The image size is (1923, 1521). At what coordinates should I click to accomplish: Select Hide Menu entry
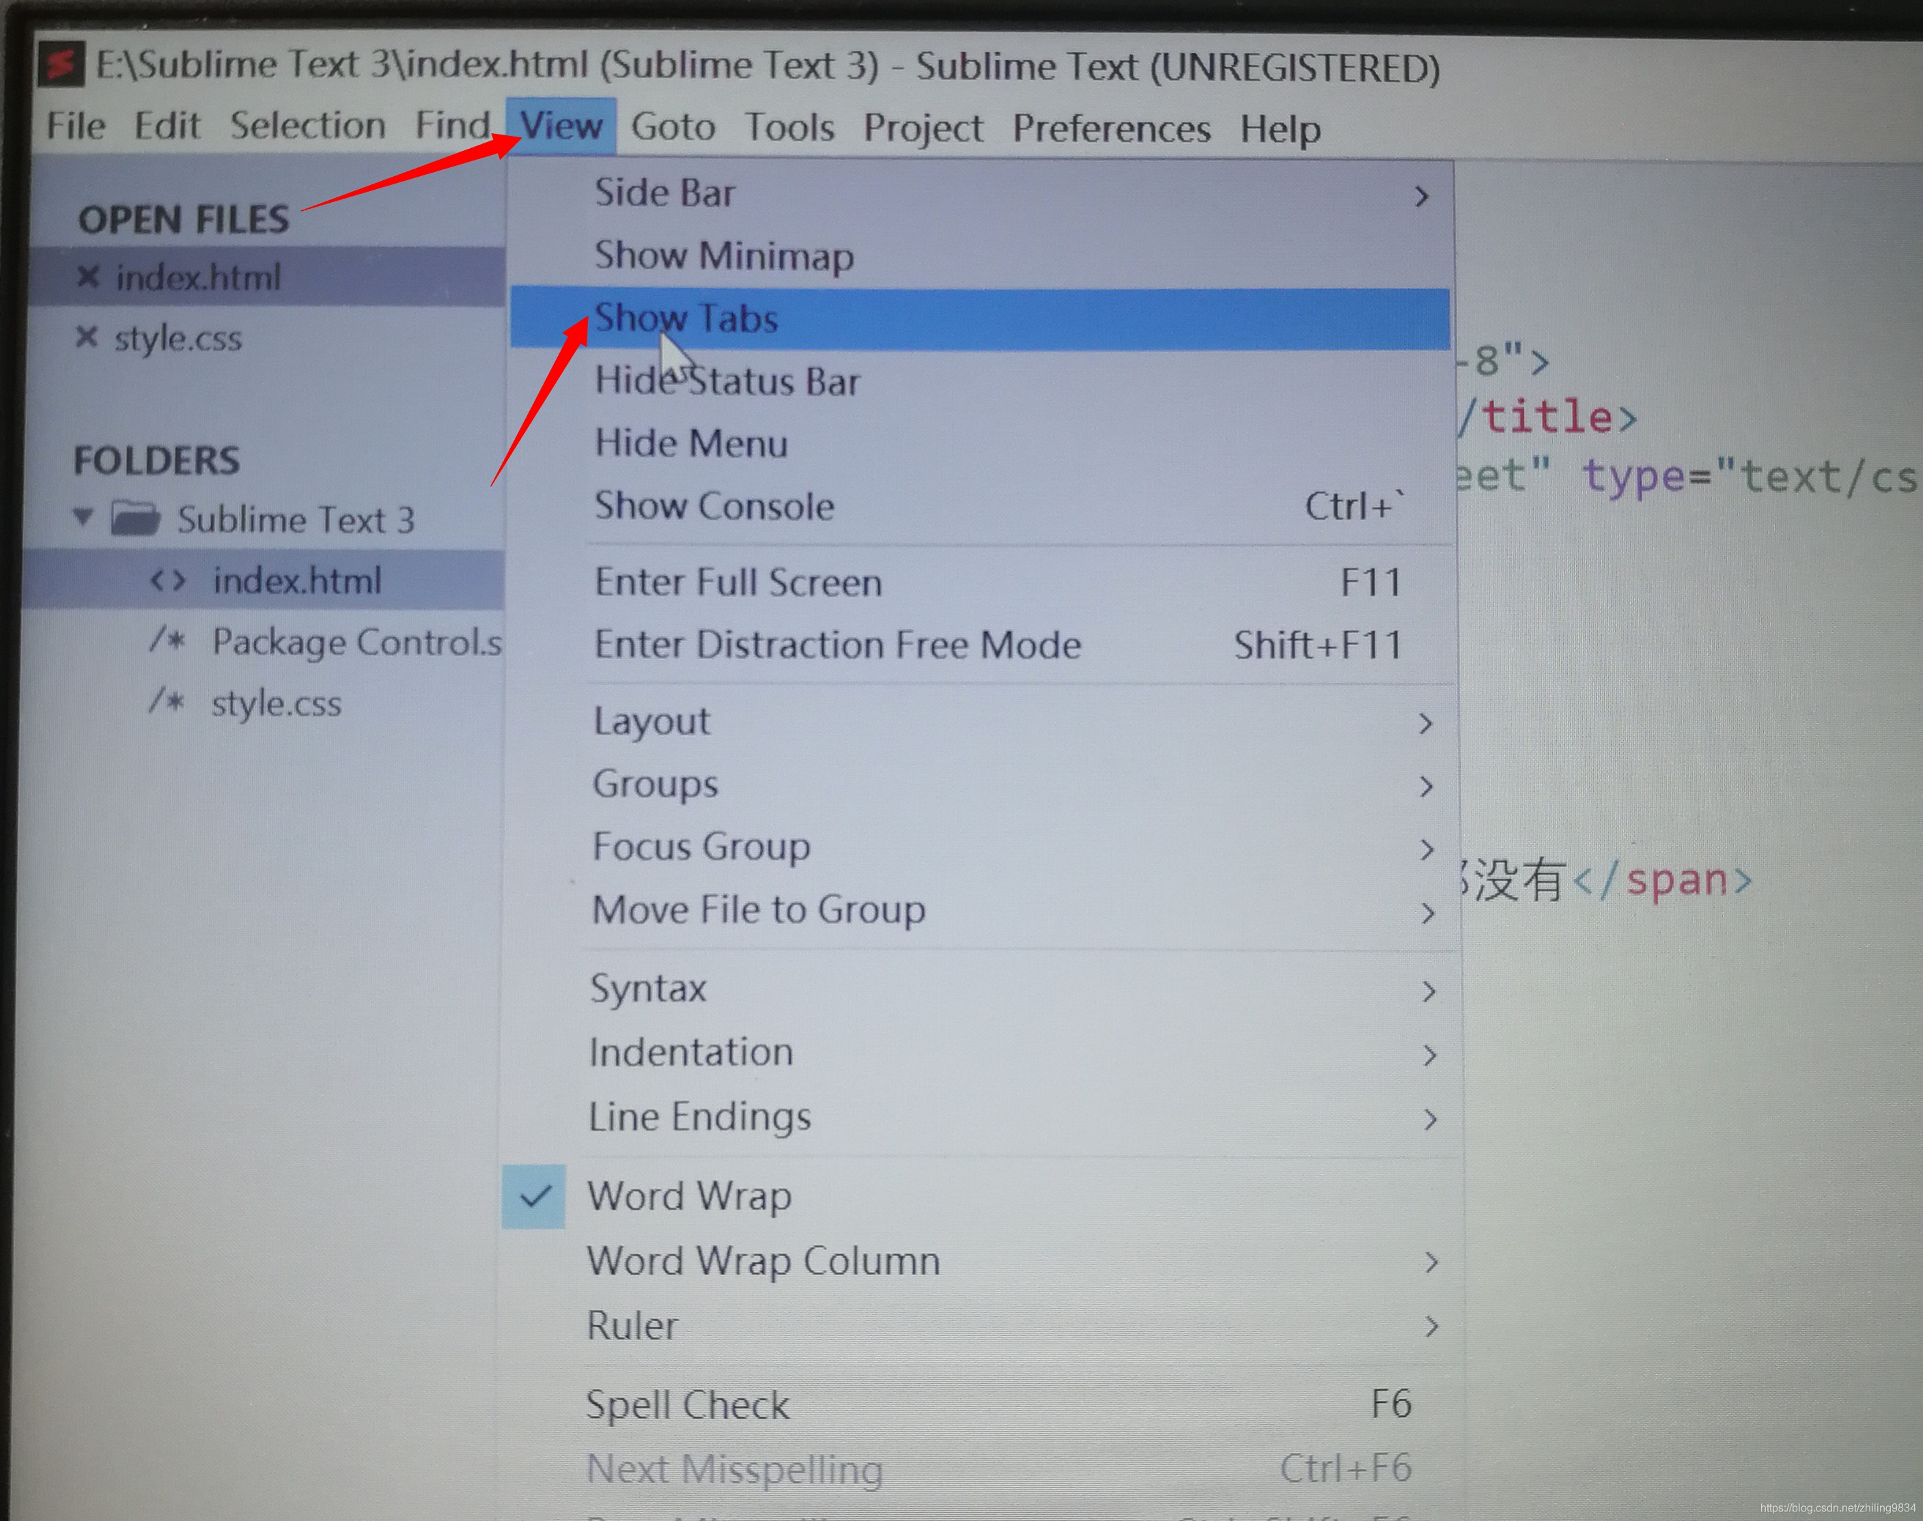coord(980,444)
